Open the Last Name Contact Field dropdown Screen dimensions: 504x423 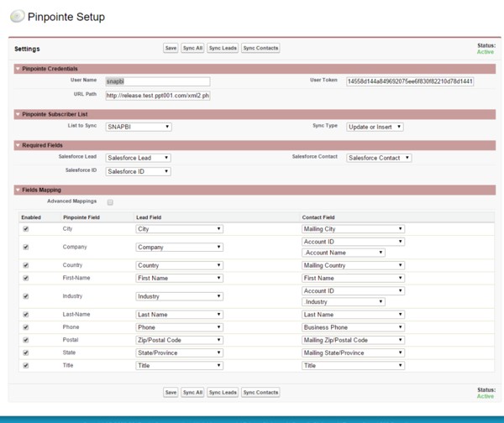(353, 315)
